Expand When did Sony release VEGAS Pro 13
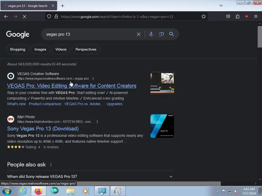The height and width of the screenshot is (196, 262). coord(90,177)
